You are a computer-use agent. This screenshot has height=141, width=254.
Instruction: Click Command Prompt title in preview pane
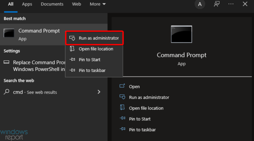(181, 55)
